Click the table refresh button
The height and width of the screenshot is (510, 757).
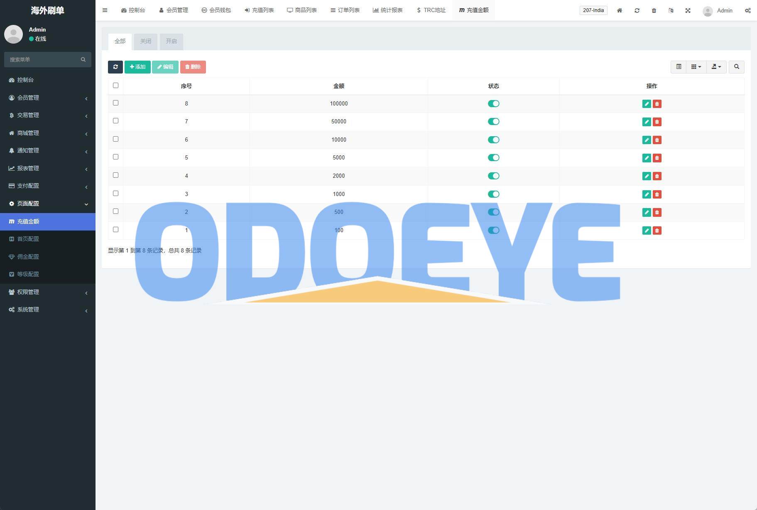point(115,67)
